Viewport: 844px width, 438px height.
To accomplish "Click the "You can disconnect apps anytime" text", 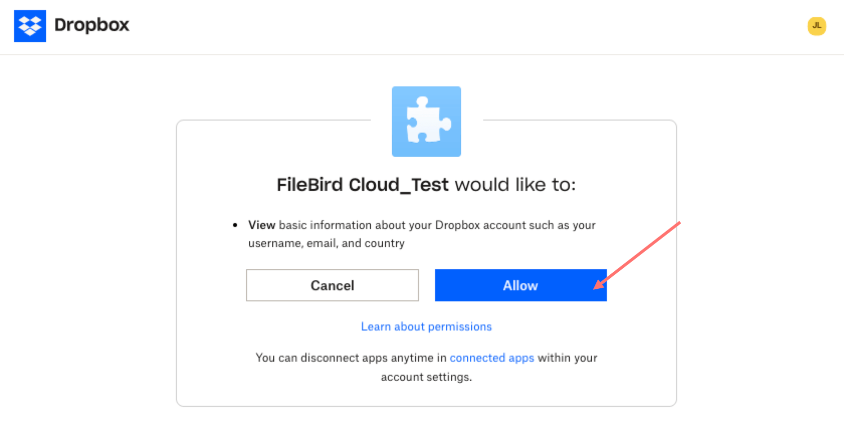I will 351,358.
